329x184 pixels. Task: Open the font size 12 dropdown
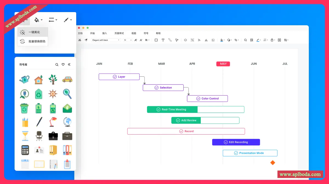tap(127, 40)
